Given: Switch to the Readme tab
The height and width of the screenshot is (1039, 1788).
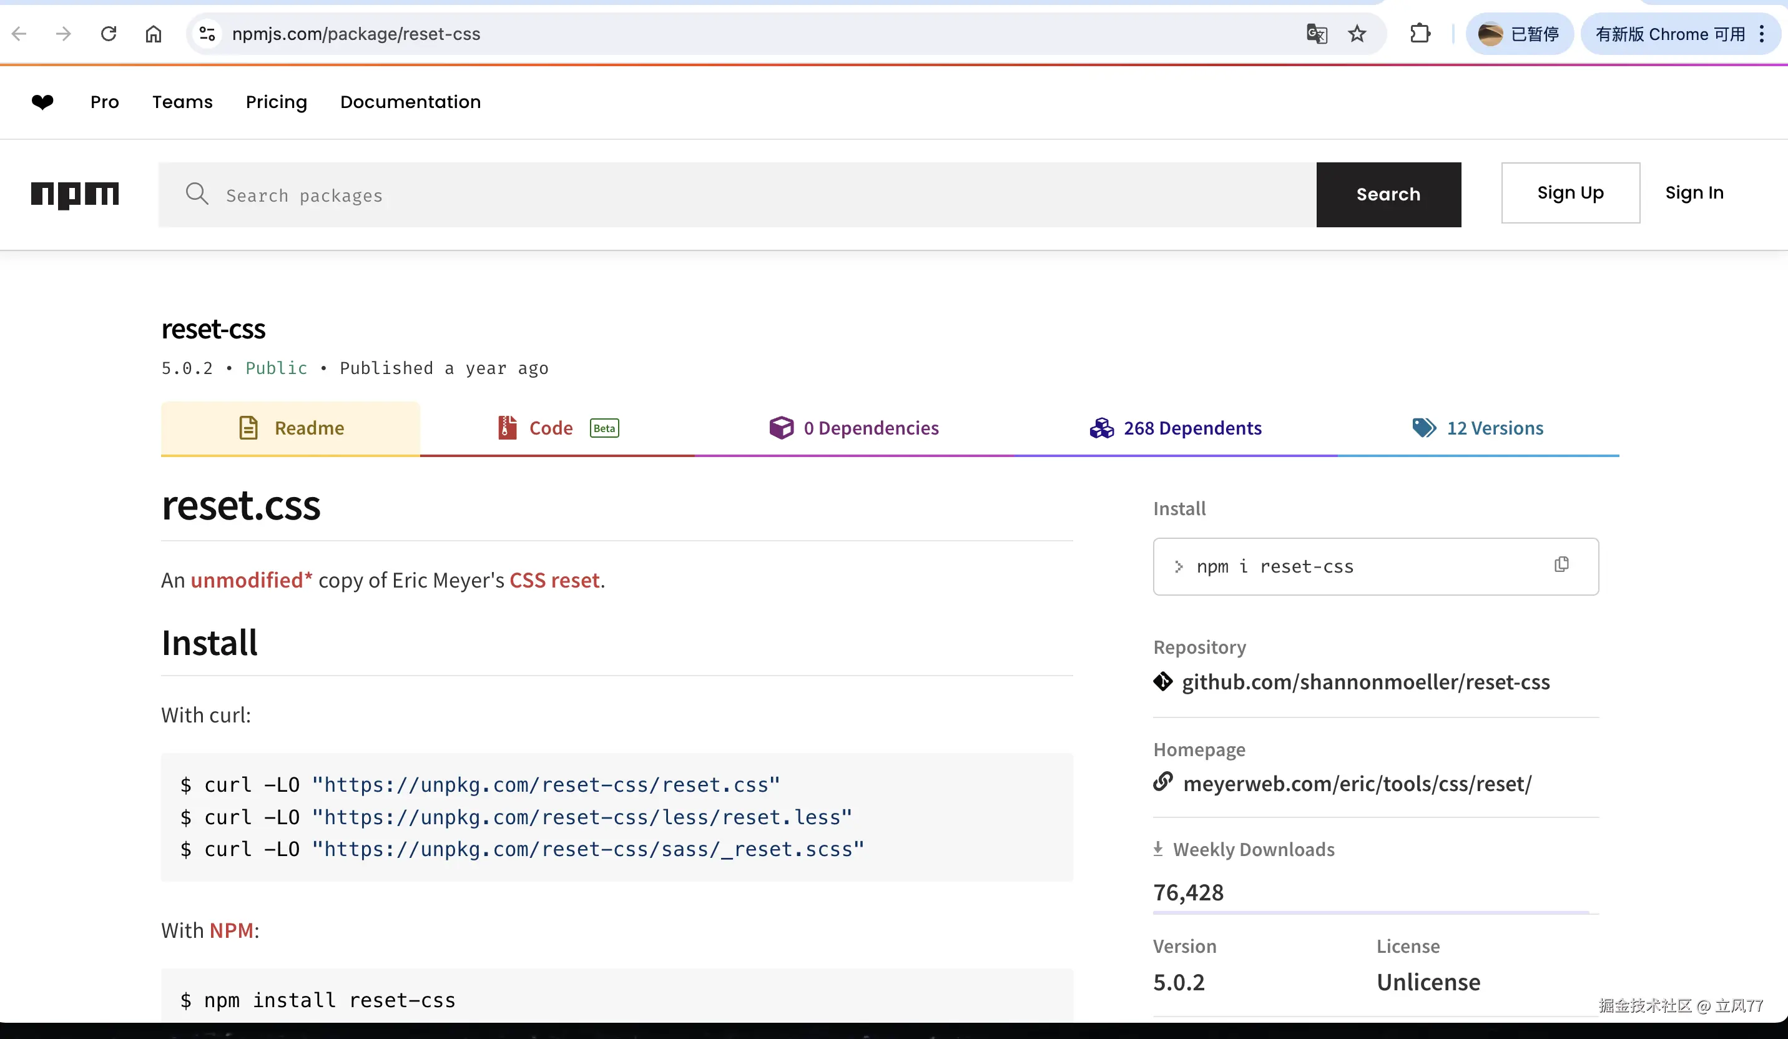Looking at the screenshot, I should tap(290, 428).
